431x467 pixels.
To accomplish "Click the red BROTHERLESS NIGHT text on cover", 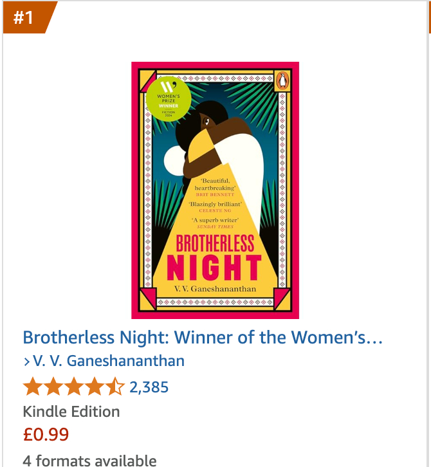I will [x=215, y=257].
